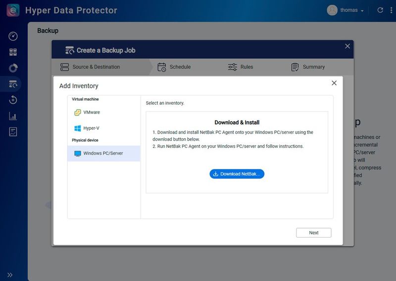The image size is (396, 281).
Task: Select the Summary step
Action: tap(308, 67)
